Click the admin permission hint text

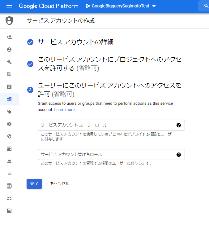click(x=96, y=163)
